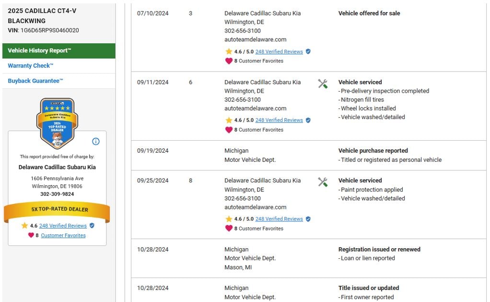This screenshot has width=490, height=302.
Task: Click pink heart icon in 07/10/2024 entry
Action: point(229,61)
